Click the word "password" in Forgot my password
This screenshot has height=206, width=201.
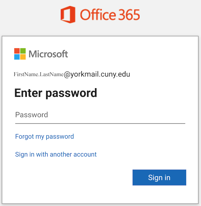60,137
